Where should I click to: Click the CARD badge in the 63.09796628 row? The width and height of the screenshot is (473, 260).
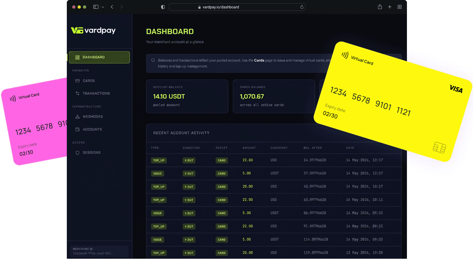pos(221,200)
